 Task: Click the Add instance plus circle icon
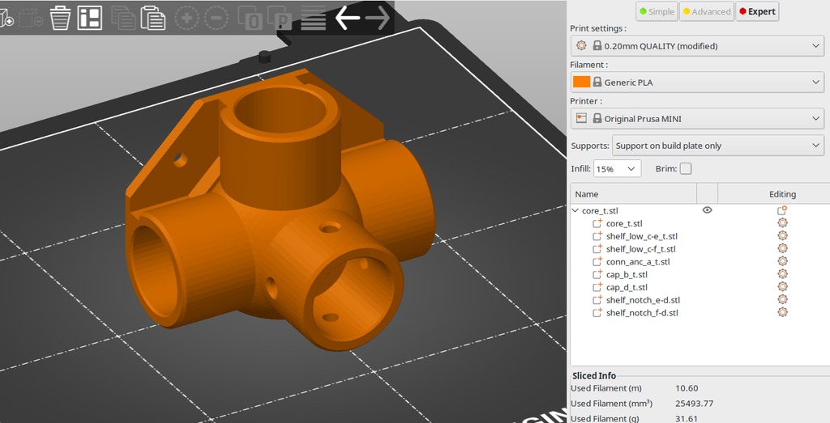(x=187, y=18)
